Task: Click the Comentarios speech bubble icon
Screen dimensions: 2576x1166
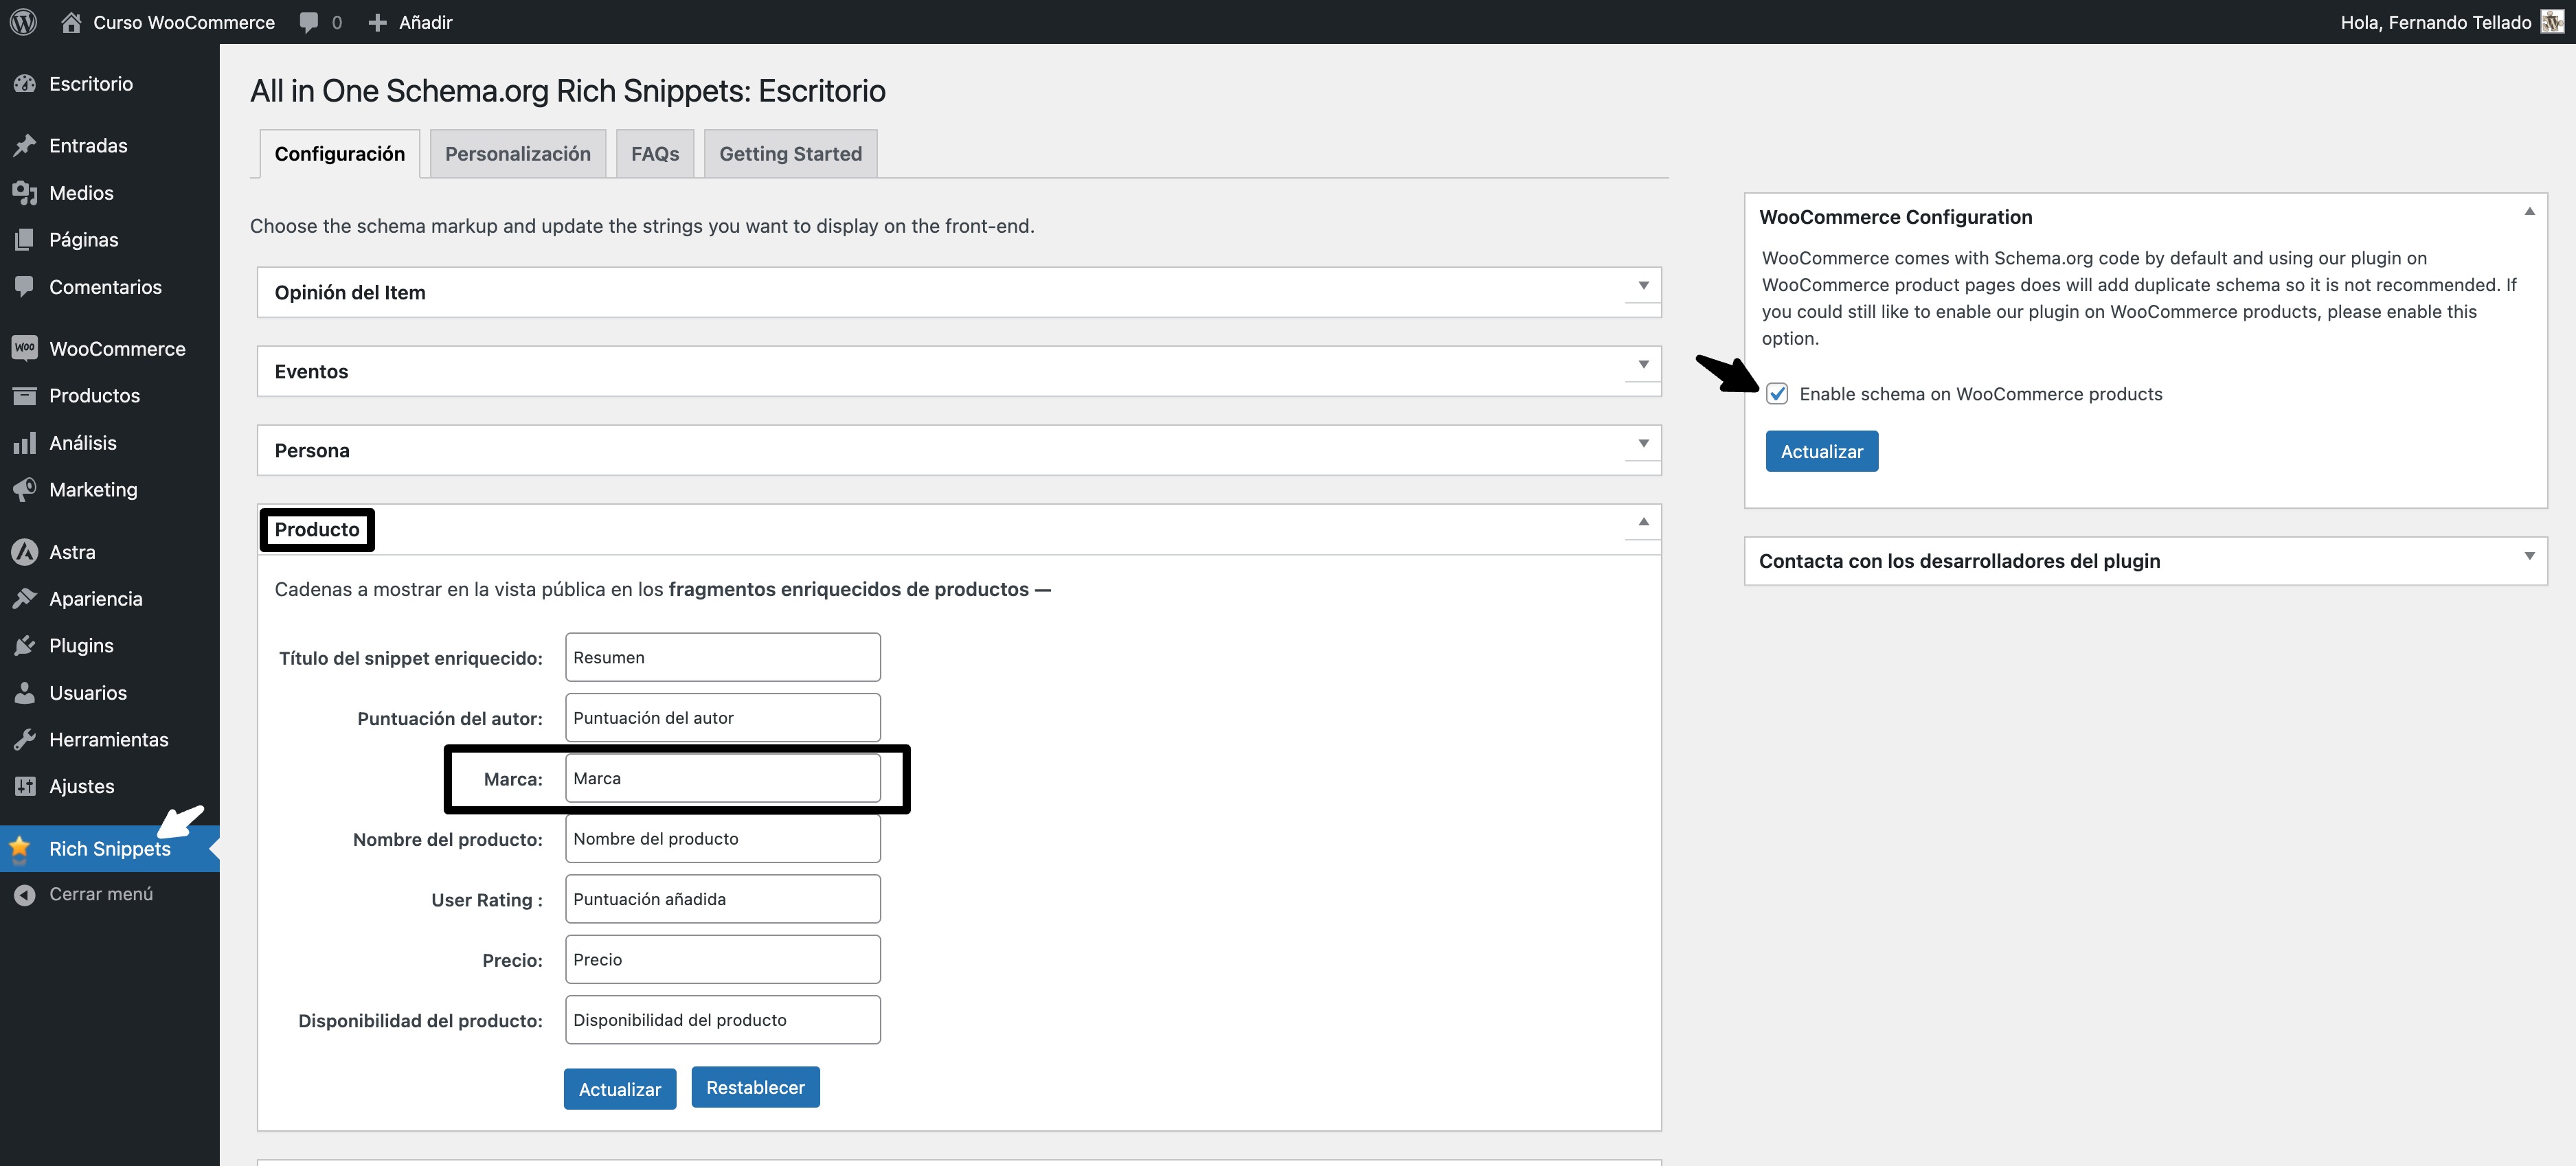Action: [25, 287]
